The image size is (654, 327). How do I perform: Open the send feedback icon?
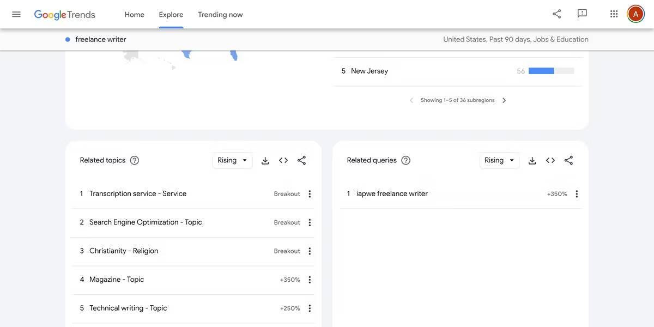coord(582,14)
